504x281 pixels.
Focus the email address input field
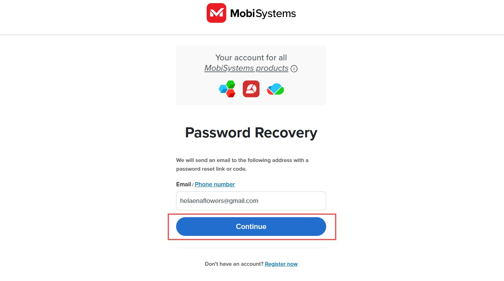[251, 201]
